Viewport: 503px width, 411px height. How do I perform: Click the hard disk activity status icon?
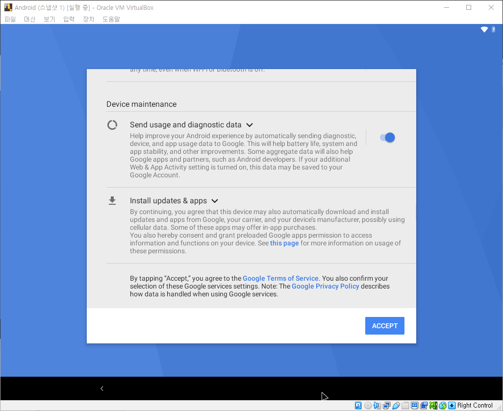[358, 406]
